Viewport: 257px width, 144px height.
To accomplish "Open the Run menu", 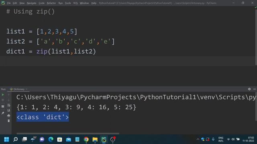I will pyautogui.click(x=61, y=3).
